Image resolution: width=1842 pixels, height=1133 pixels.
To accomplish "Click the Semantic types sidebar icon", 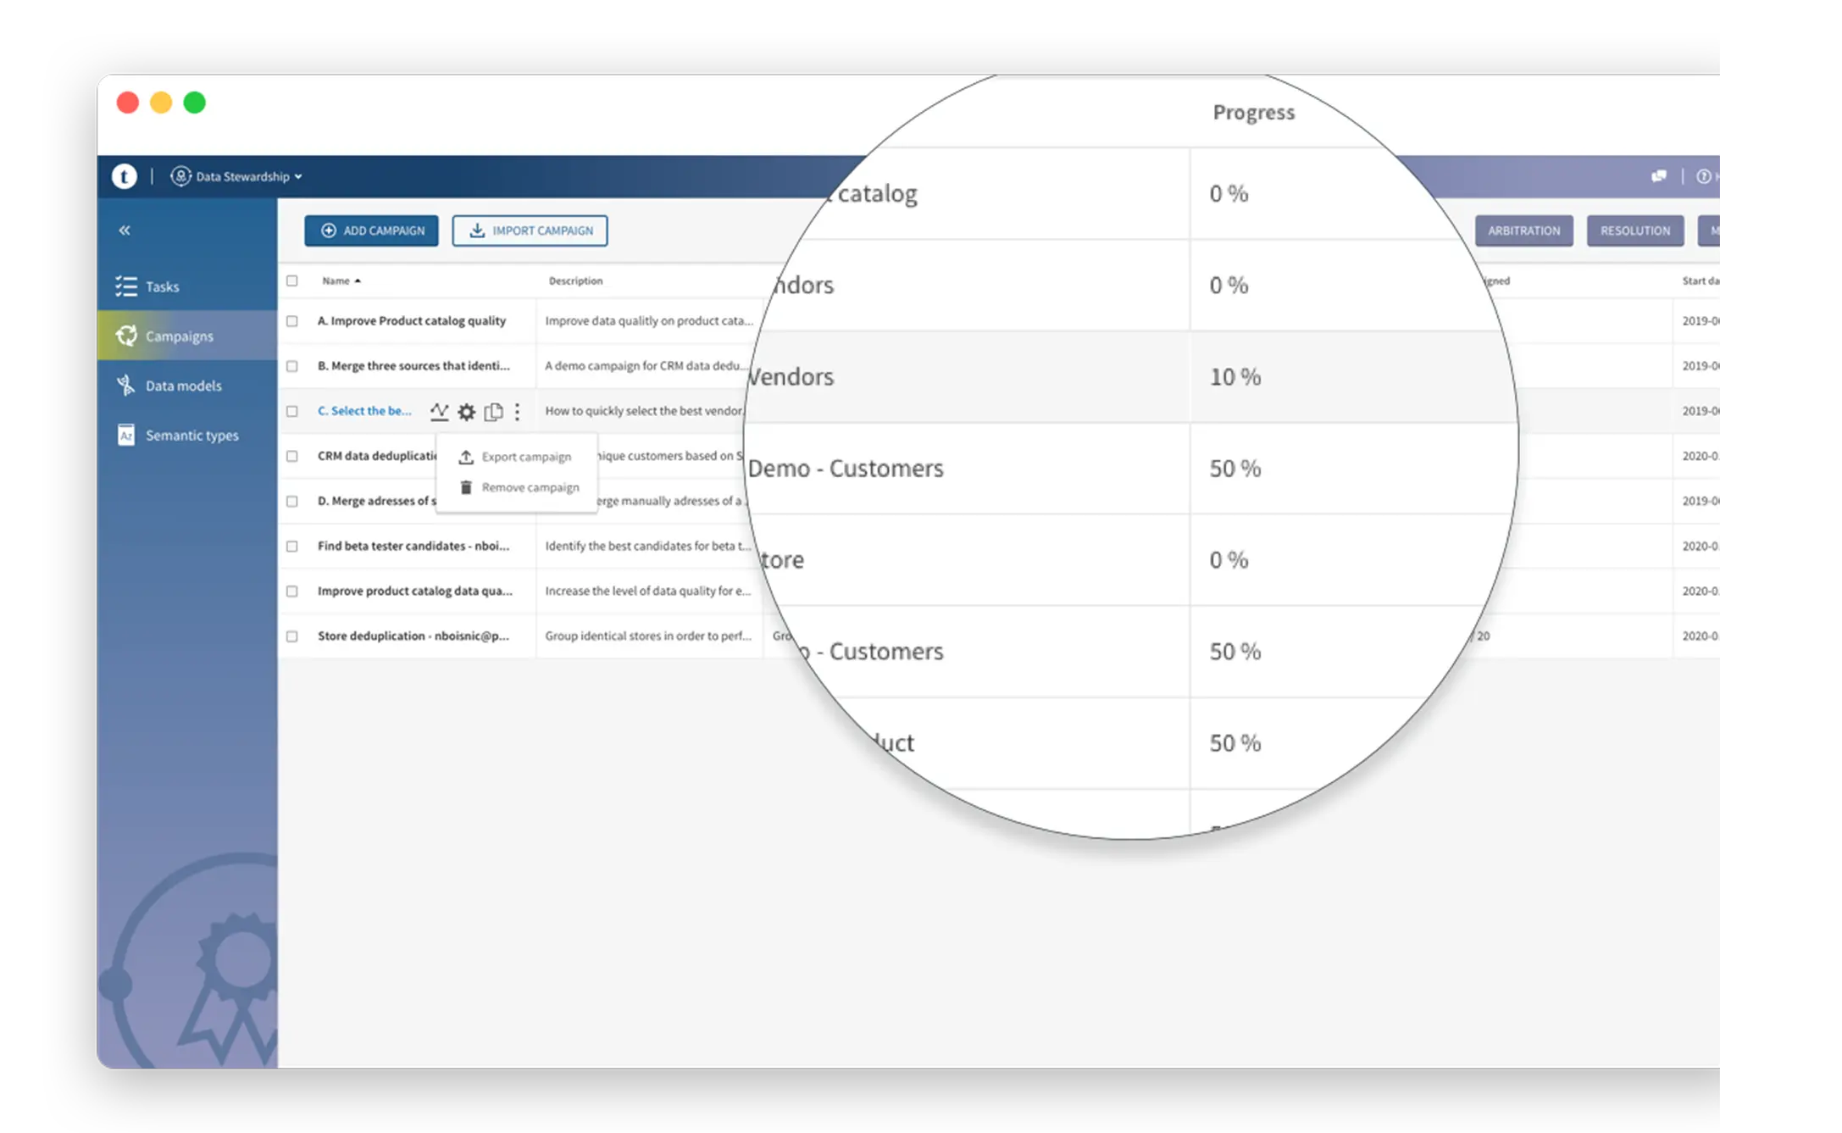I will tap(126, 434).
